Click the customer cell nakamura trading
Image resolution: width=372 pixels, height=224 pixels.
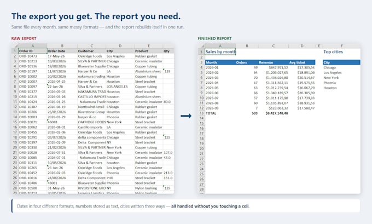click(91, 77)
